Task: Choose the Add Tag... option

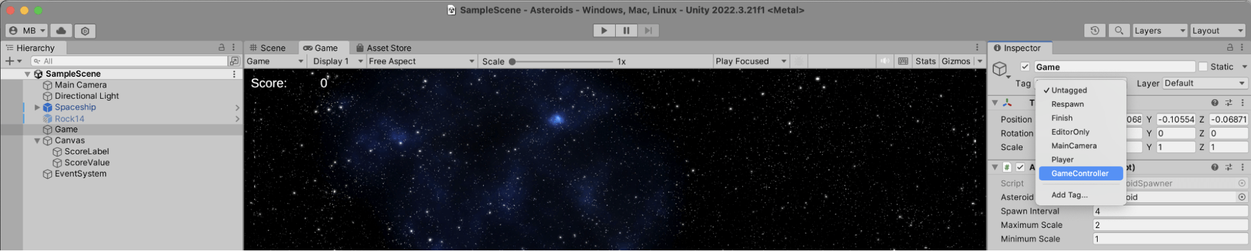Action: [x=1069, y=195]
